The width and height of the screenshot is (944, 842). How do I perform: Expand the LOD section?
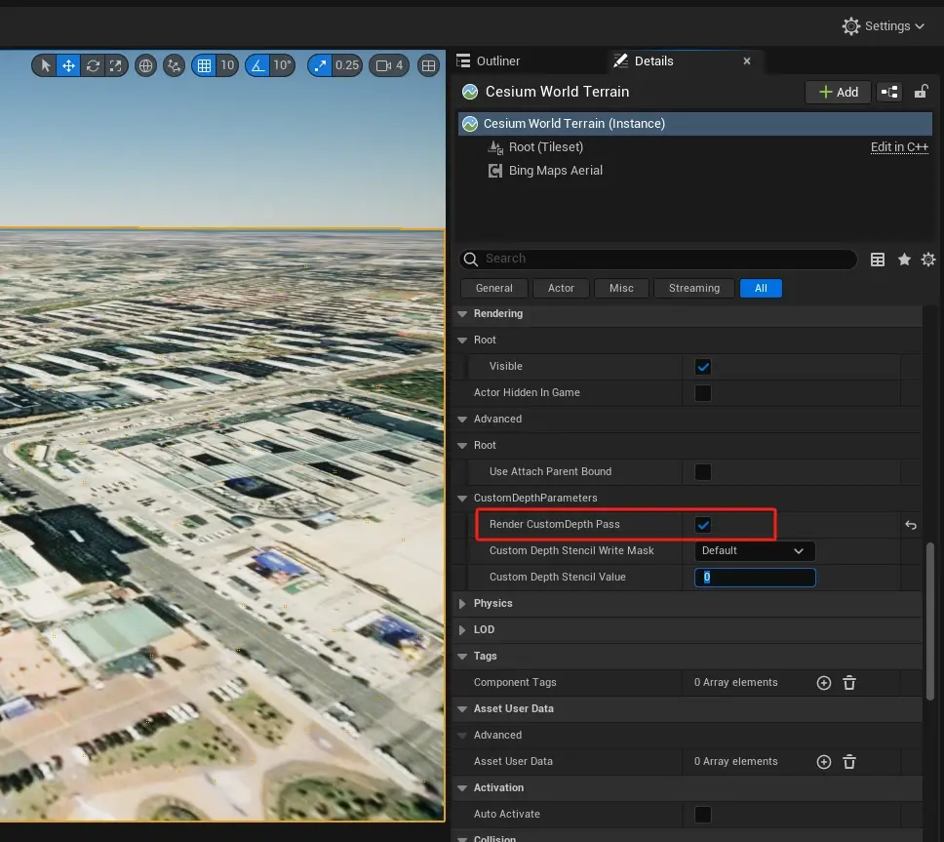(462, 630)
